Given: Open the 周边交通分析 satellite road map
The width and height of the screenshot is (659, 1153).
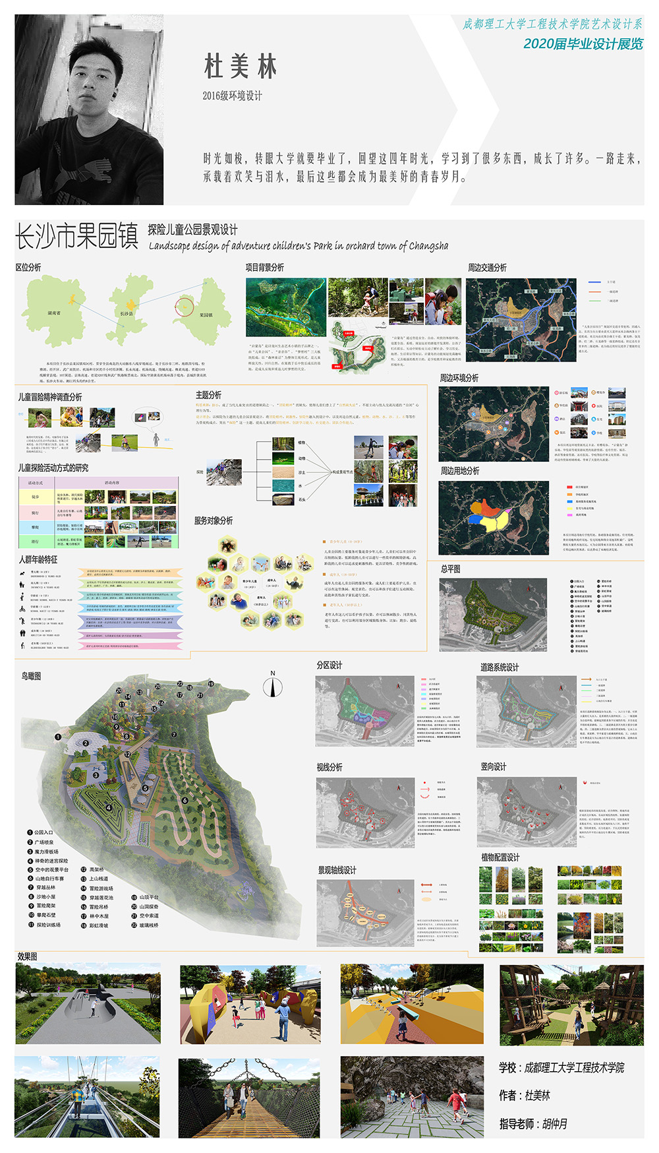Looking at the screenshot, I should (521, 320).
